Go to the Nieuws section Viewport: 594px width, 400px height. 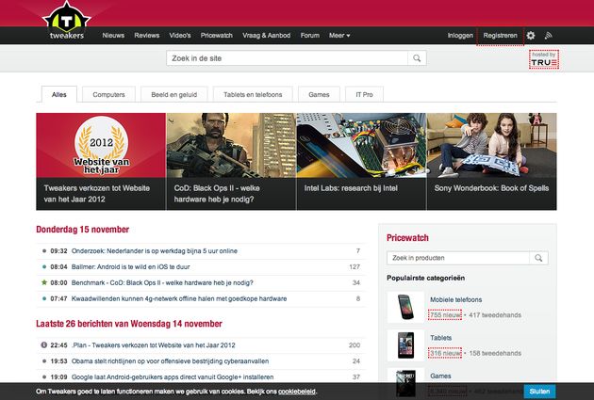(113, 36)
